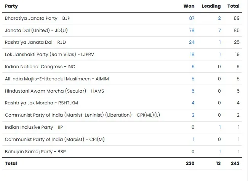Open CPI(ML)(L) won seats link 2
Viewport: 248px width, 181px height.
coord(193,115)
